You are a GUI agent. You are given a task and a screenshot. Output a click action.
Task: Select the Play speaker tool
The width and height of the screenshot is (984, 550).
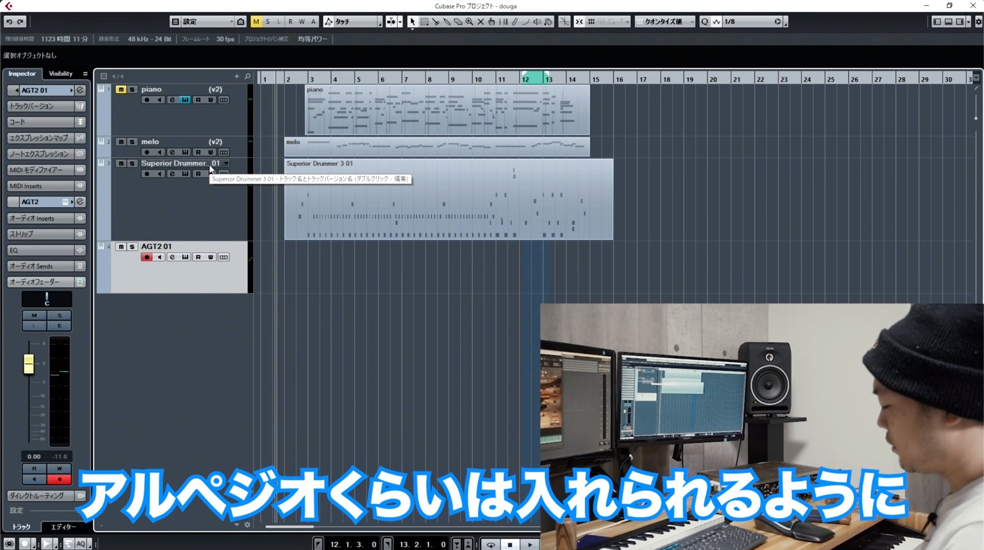pyautogui.click(x=537, y=22)
